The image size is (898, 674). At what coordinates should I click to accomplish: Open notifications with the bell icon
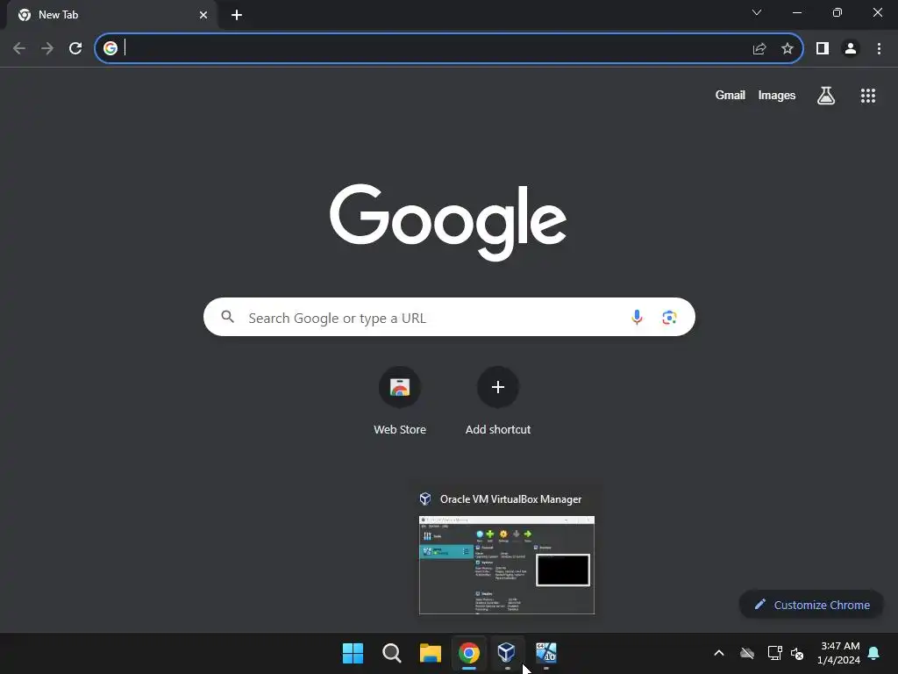(x=874, y=653)
